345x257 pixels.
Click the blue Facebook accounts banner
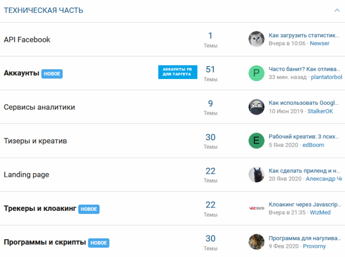coord(177,72)
